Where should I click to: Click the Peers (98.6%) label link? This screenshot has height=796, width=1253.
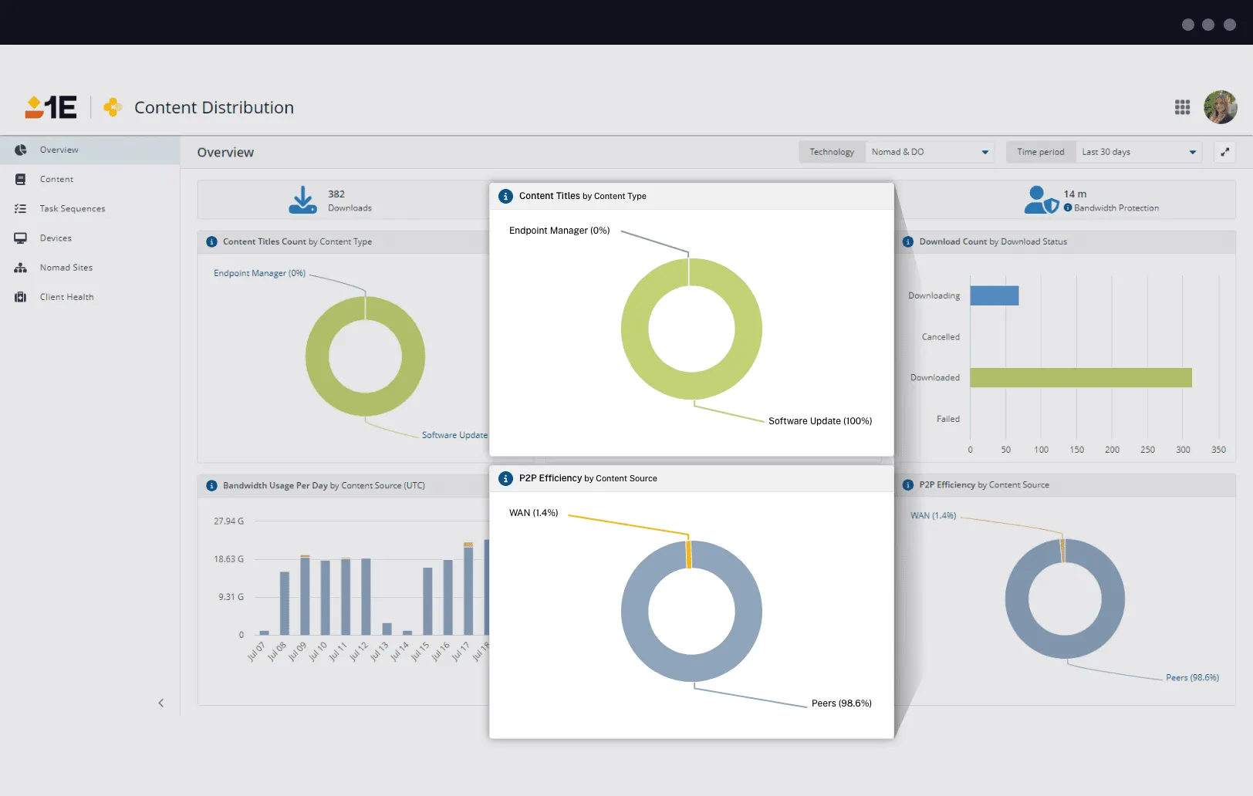click(1191, 677)
